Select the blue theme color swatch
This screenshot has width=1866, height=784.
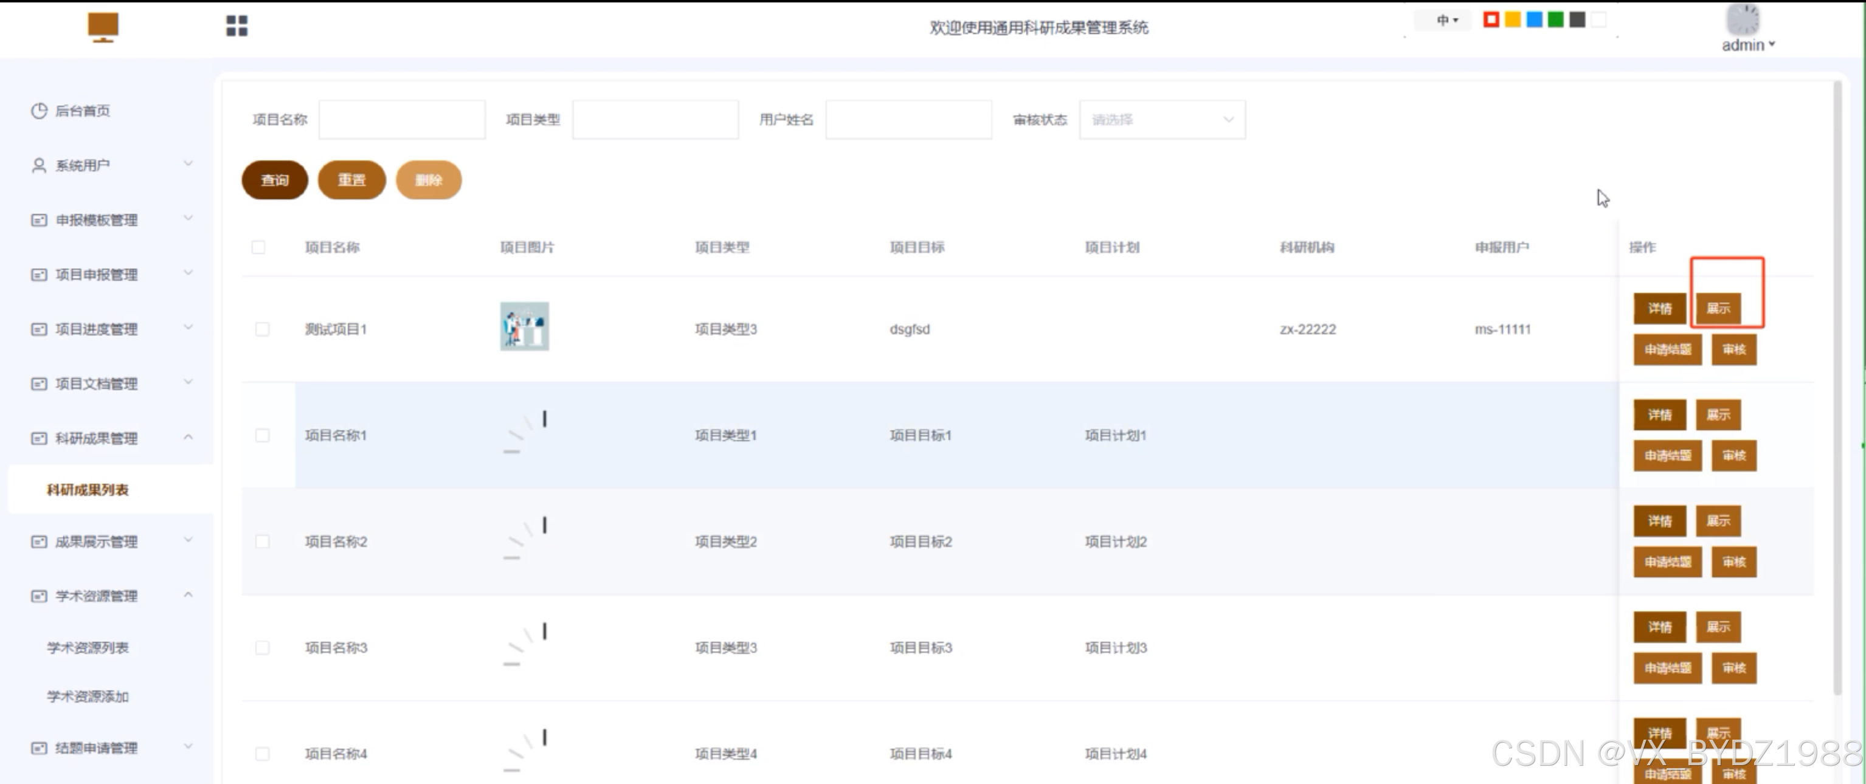pos(1534,19)
